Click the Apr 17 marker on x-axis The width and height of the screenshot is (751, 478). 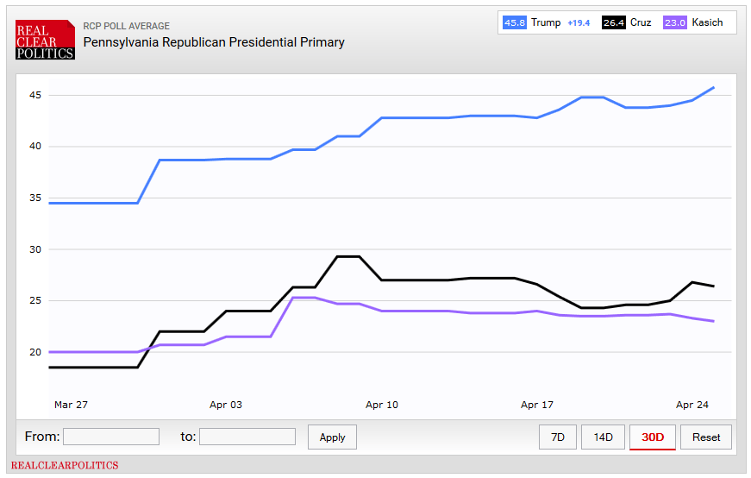pyautogui.click(x=537, y=405)
